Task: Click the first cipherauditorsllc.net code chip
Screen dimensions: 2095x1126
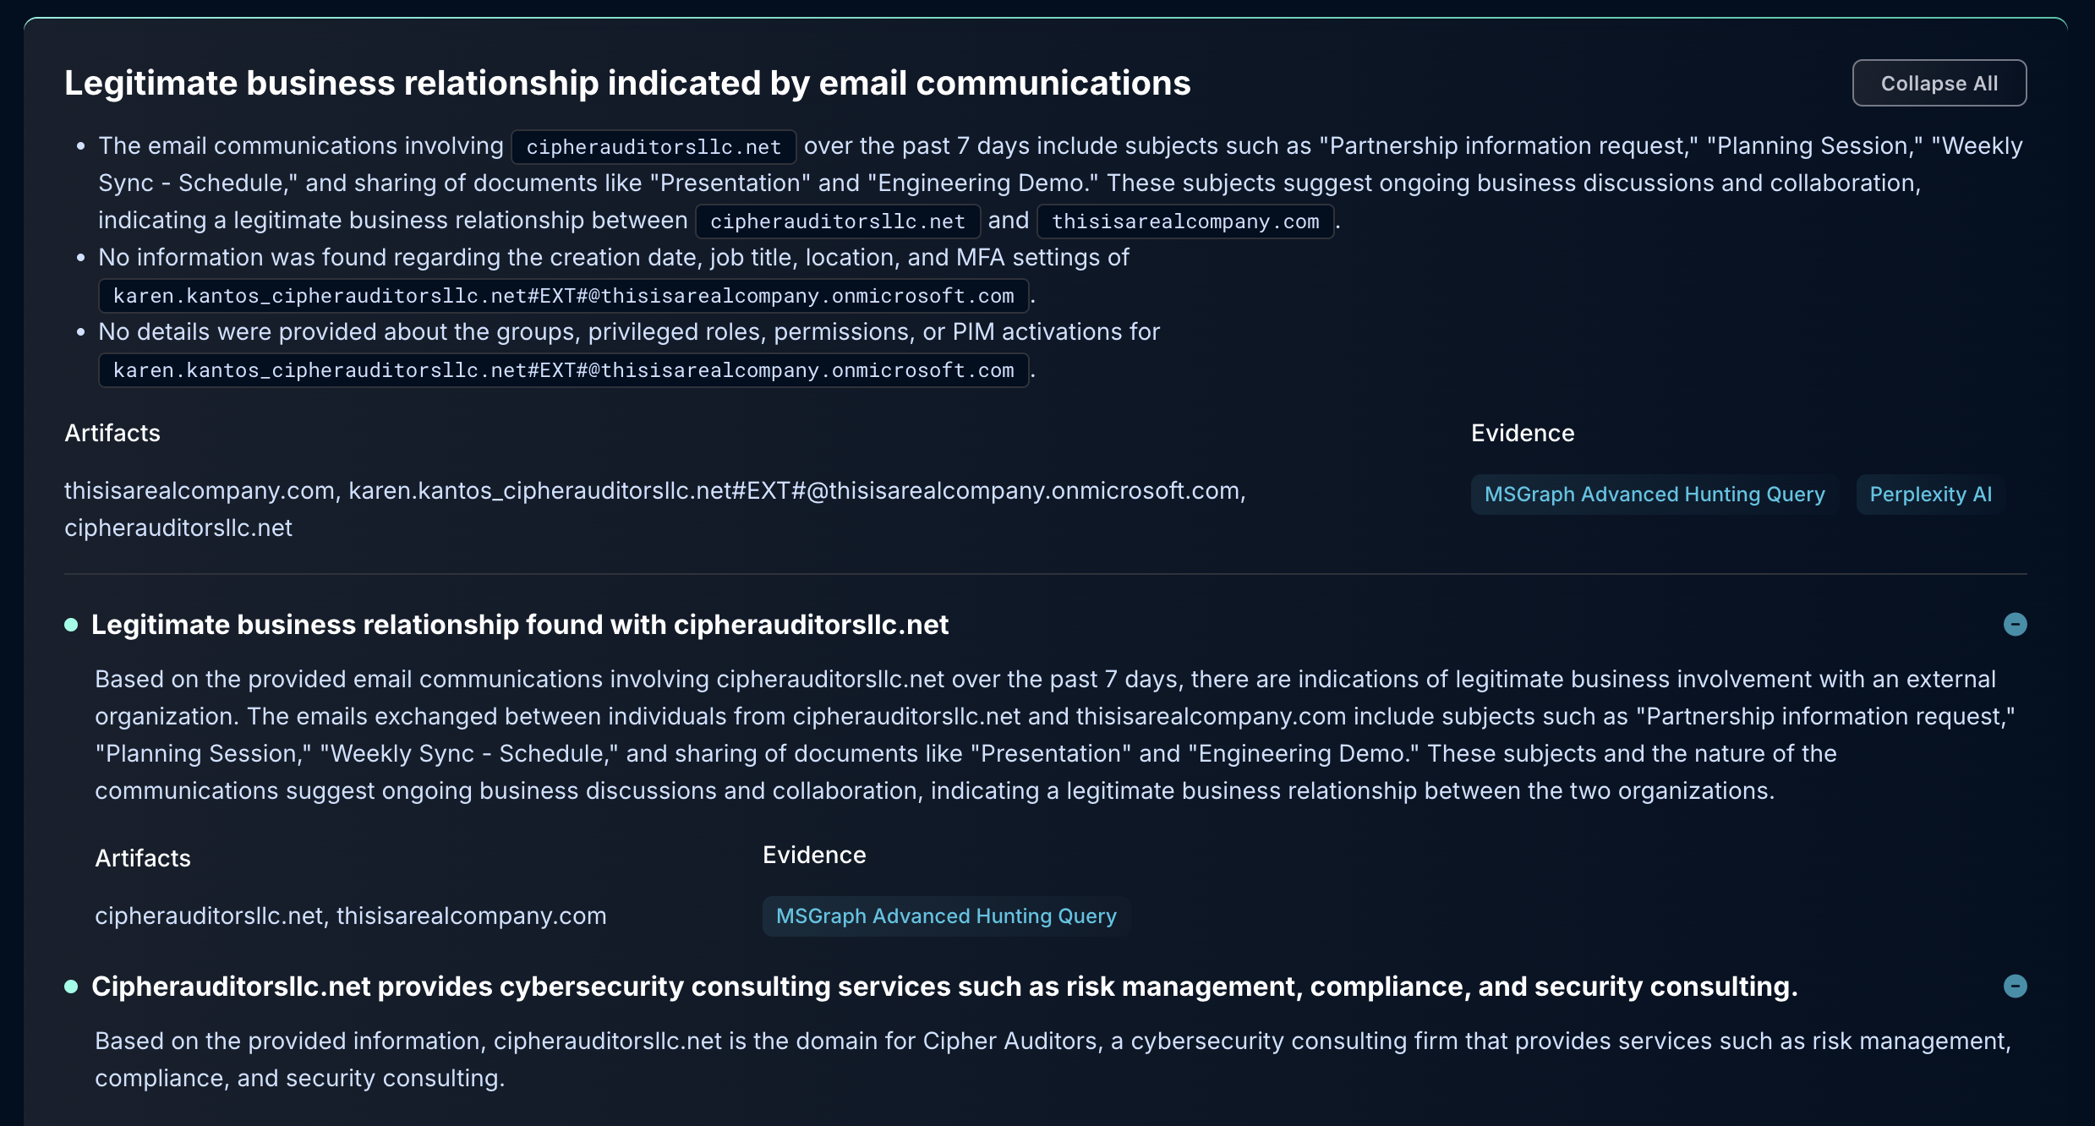Action: click(654, 147)
